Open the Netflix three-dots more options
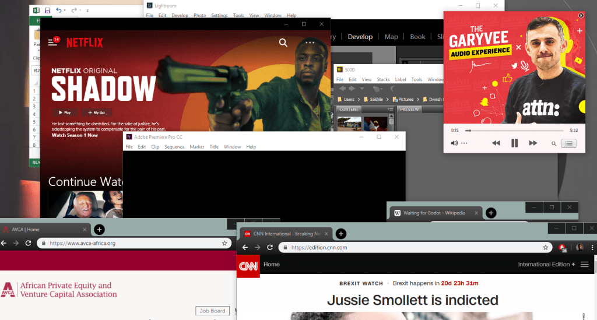Viewport: 597px width, 320px height. 310,43
